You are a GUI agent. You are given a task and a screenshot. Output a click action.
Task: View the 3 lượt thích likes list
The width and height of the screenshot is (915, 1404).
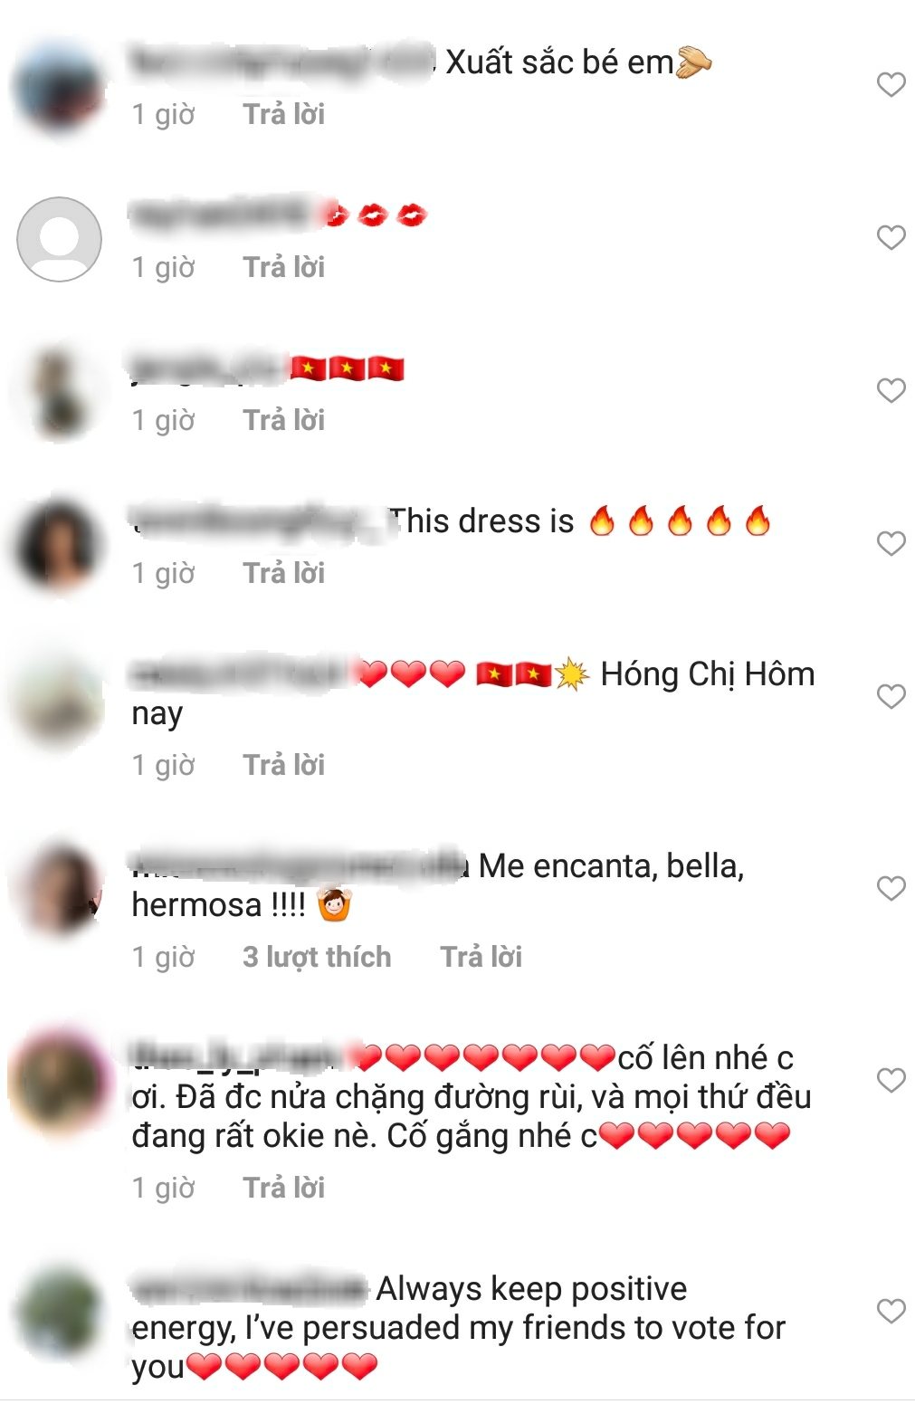(317, 957)
